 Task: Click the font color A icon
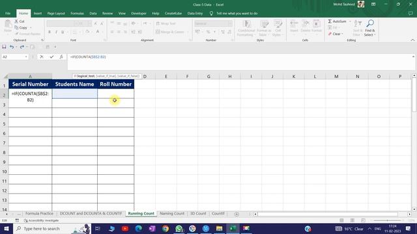coord(98,32)
